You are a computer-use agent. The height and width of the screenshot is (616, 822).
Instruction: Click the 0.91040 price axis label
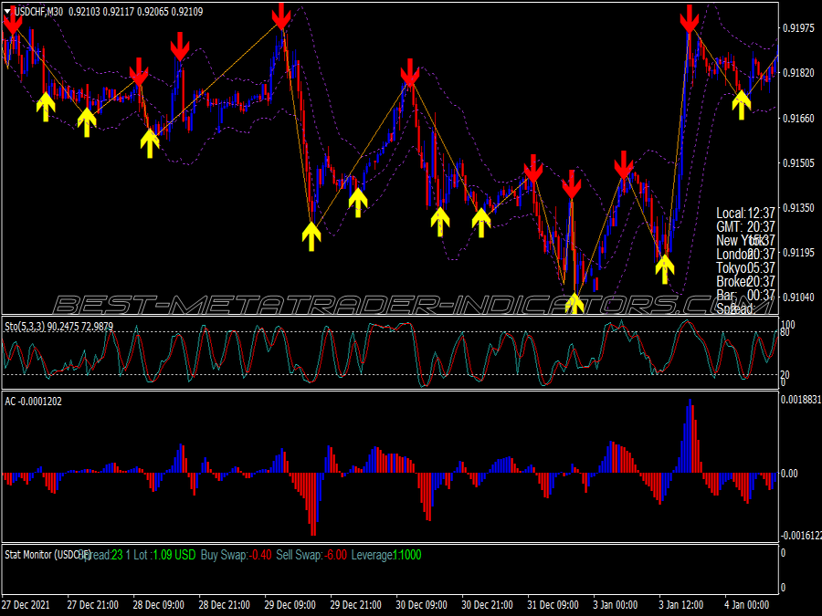[x=798, y=297]
